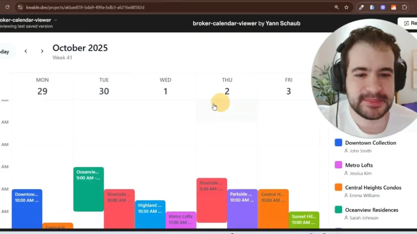
Task: Select the Monday 29 day column header
Action: coord(42,87)
